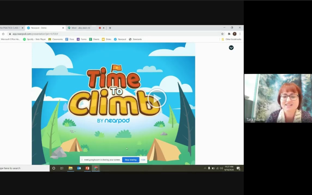The width and height of the screenshot is (312, 195).
Task: Click the site lock icon in address bar
Action: click(10, 34)
